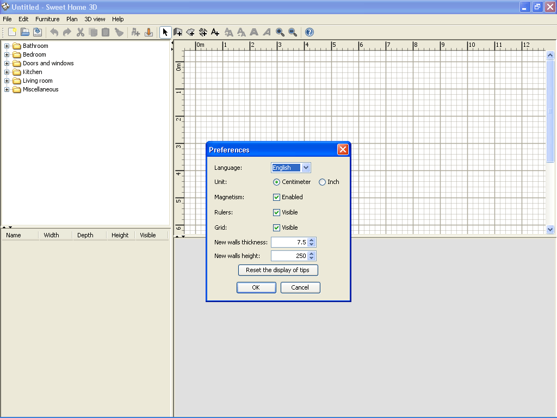Choose the Create walls tool
This screenshot has height=418, width=557.
(178, 32)
